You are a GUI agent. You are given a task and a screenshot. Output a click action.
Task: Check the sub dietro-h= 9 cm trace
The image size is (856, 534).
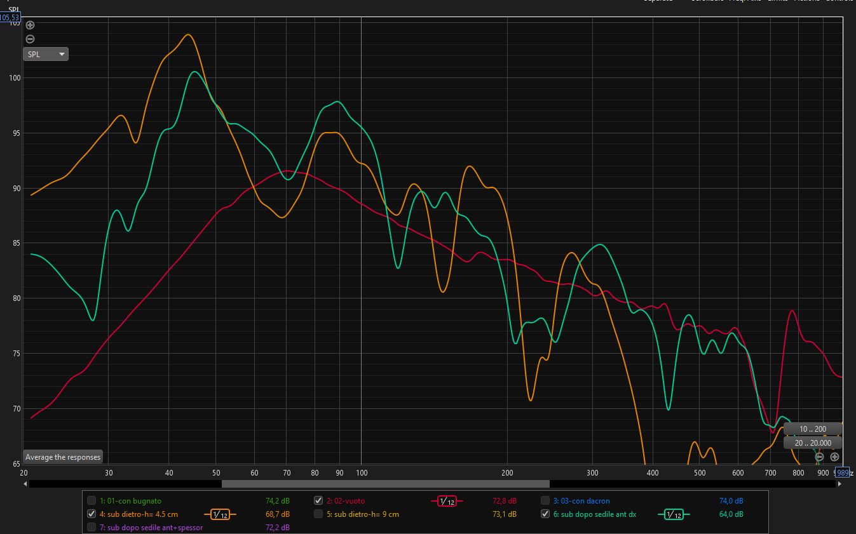(318, 514)
